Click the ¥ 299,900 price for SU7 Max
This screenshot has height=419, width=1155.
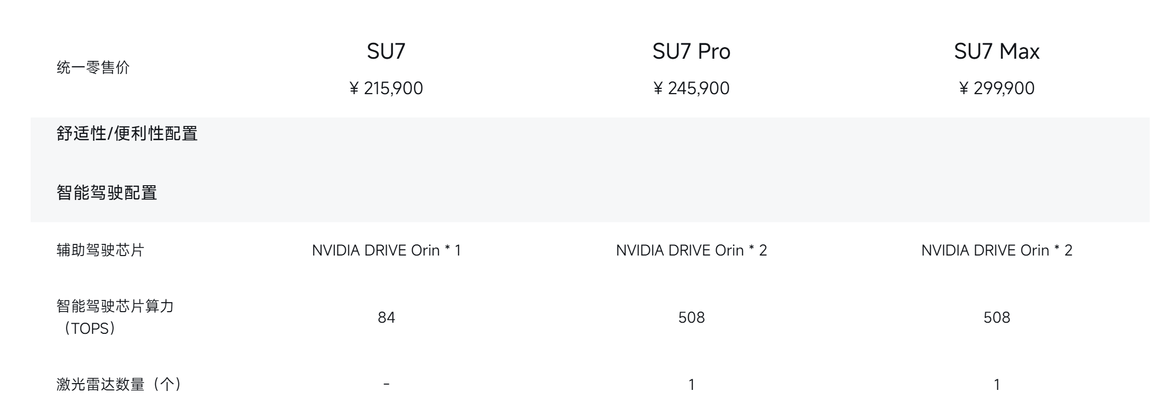coord(996,88)
